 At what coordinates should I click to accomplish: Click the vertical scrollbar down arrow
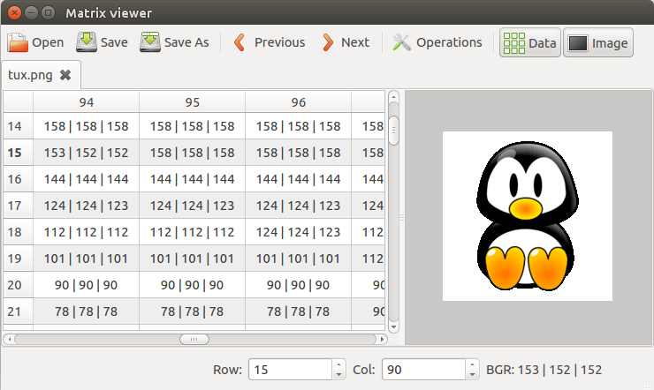[x=393, y=326]
